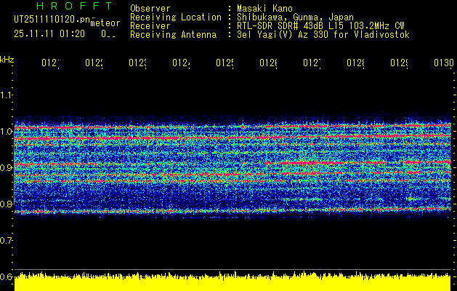
Task: Click the 1.1 kHz frequency tick
Action: coord(7,95)
